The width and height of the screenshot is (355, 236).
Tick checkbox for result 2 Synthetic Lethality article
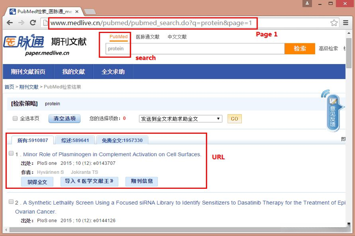coord(11,201)
